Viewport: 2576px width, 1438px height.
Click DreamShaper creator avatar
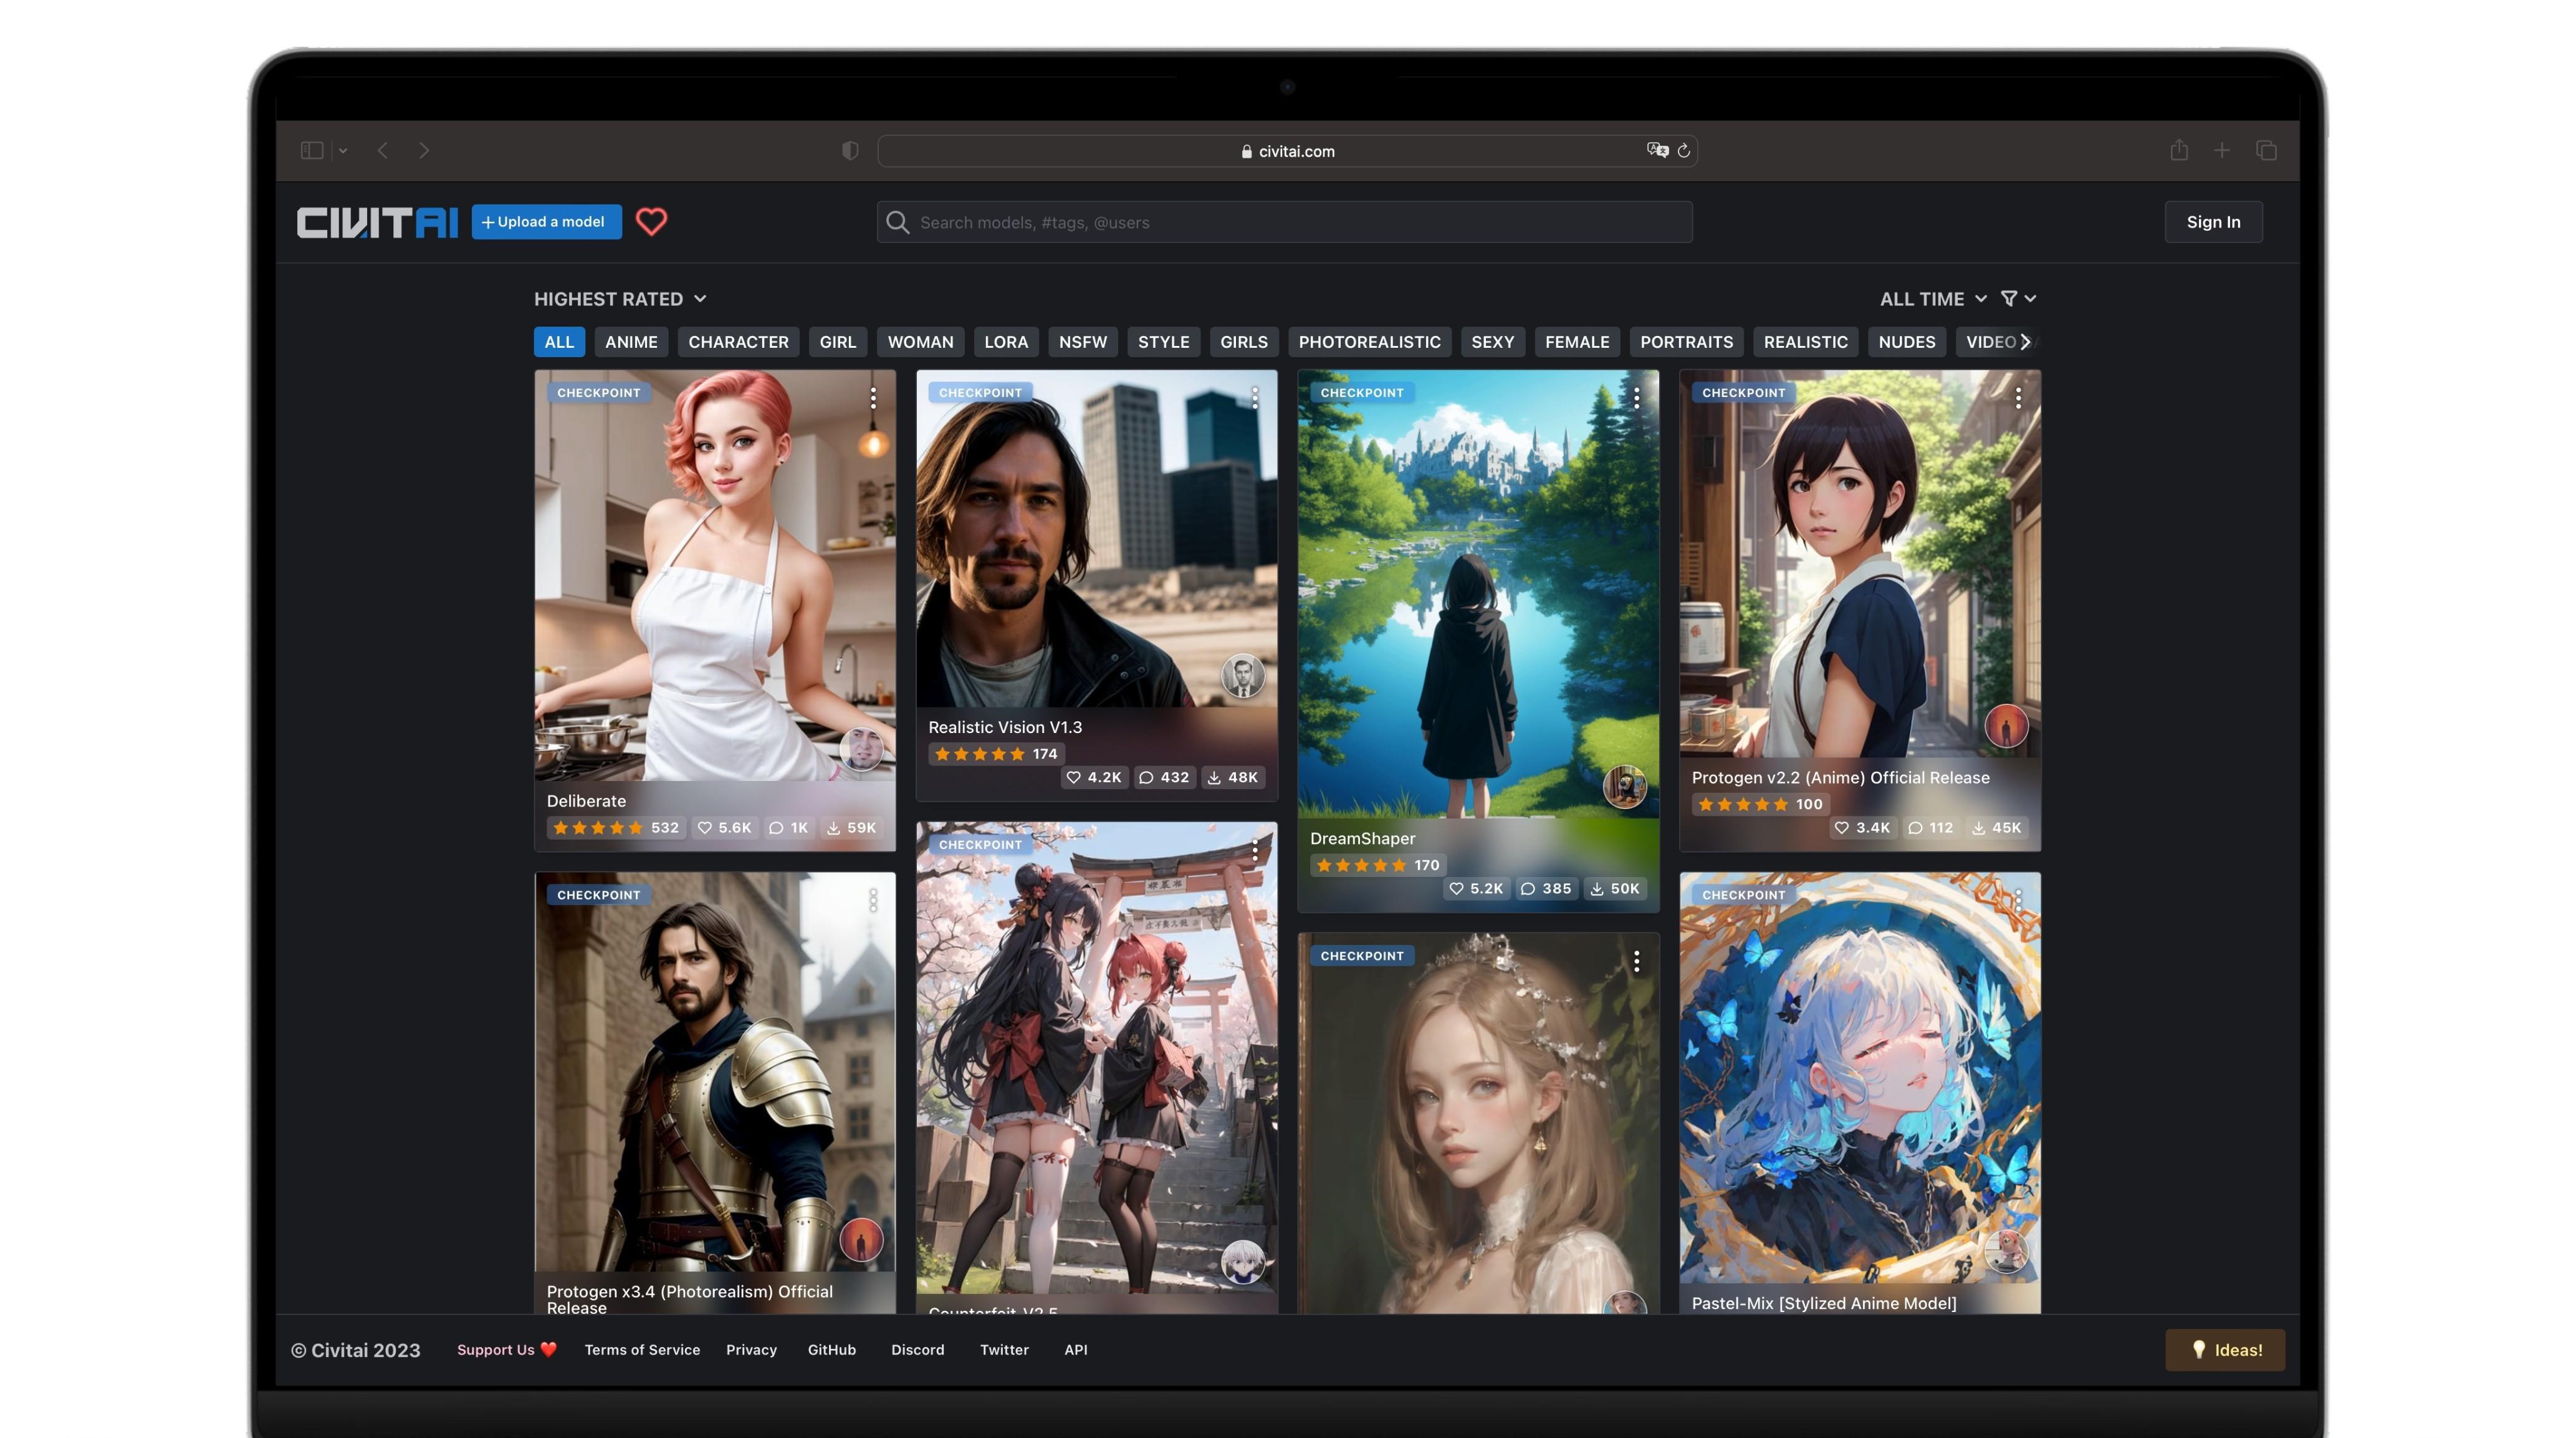pos(1625,786)
